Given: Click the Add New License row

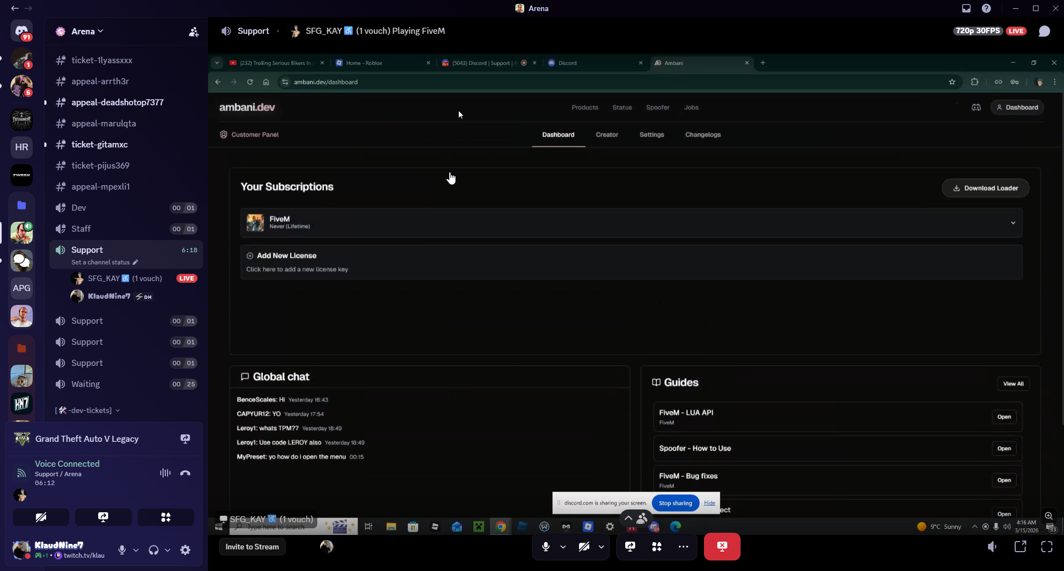Looking at the screenshot, I should click(x=631, y=262).
